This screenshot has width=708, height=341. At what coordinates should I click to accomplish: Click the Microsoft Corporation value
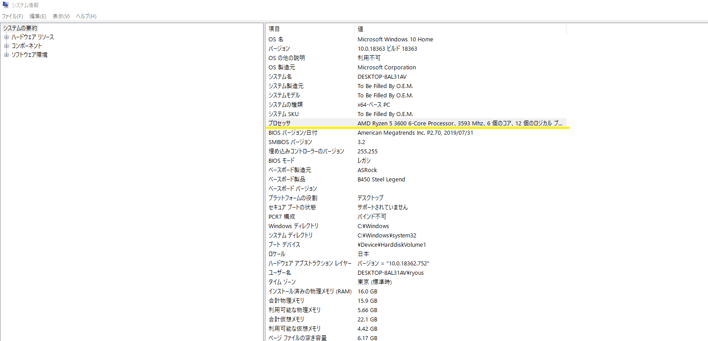(x=387, y=67)
